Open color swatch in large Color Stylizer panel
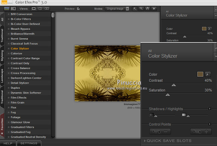The image size is (217, 146). [200, 74]
